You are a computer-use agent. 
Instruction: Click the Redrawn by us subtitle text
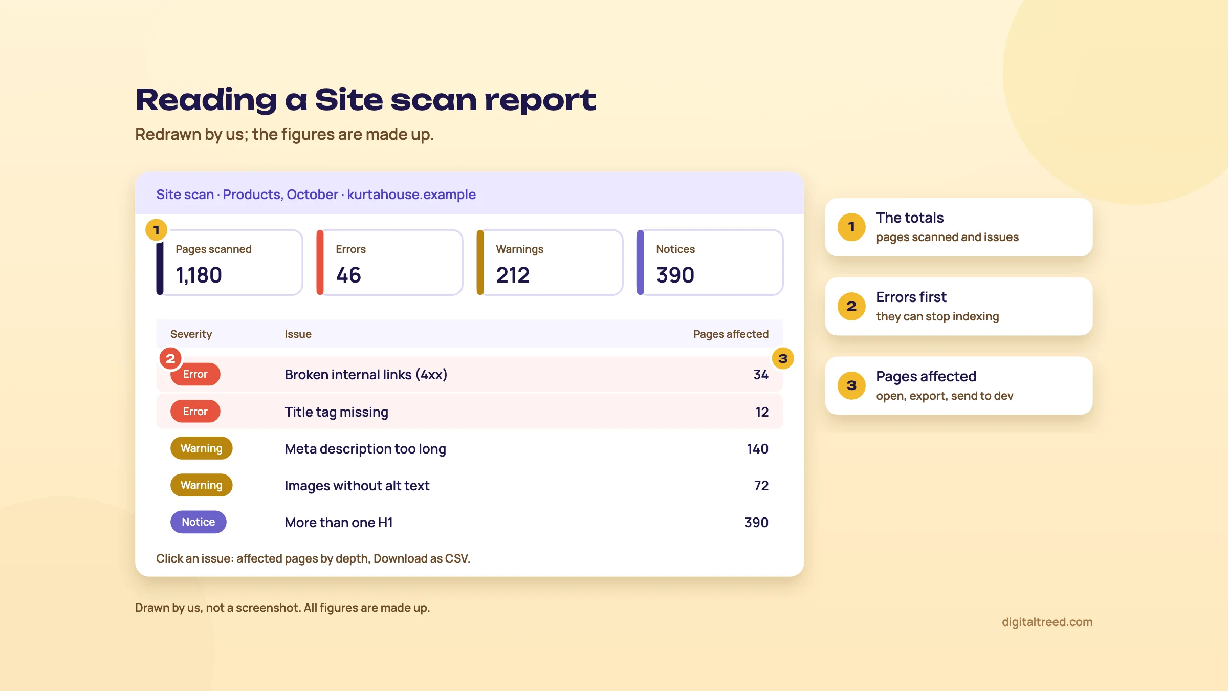pos(284,134)
